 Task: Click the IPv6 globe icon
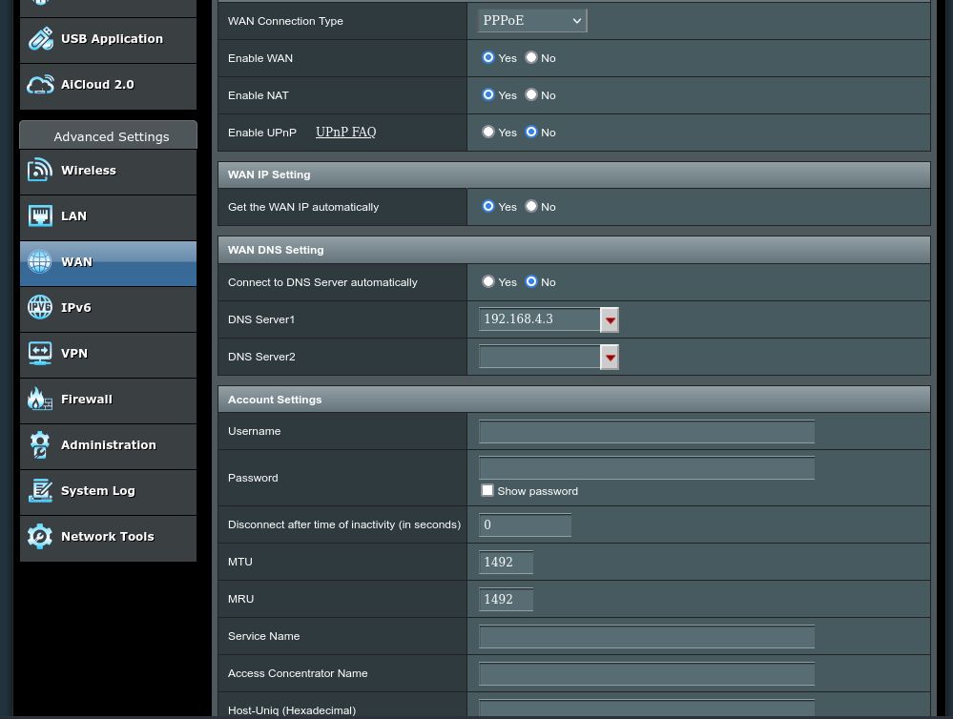(x=40, y=308)
